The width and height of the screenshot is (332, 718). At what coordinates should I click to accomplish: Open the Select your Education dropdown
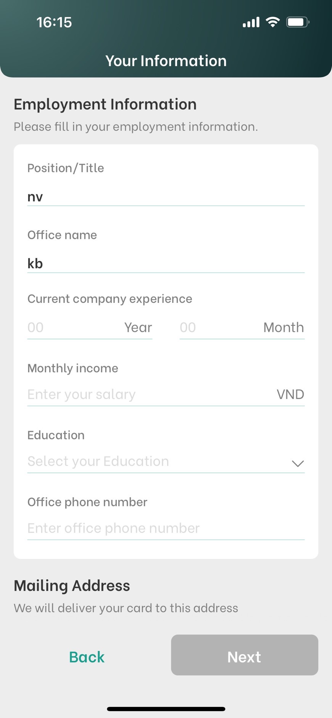point(153,462)
